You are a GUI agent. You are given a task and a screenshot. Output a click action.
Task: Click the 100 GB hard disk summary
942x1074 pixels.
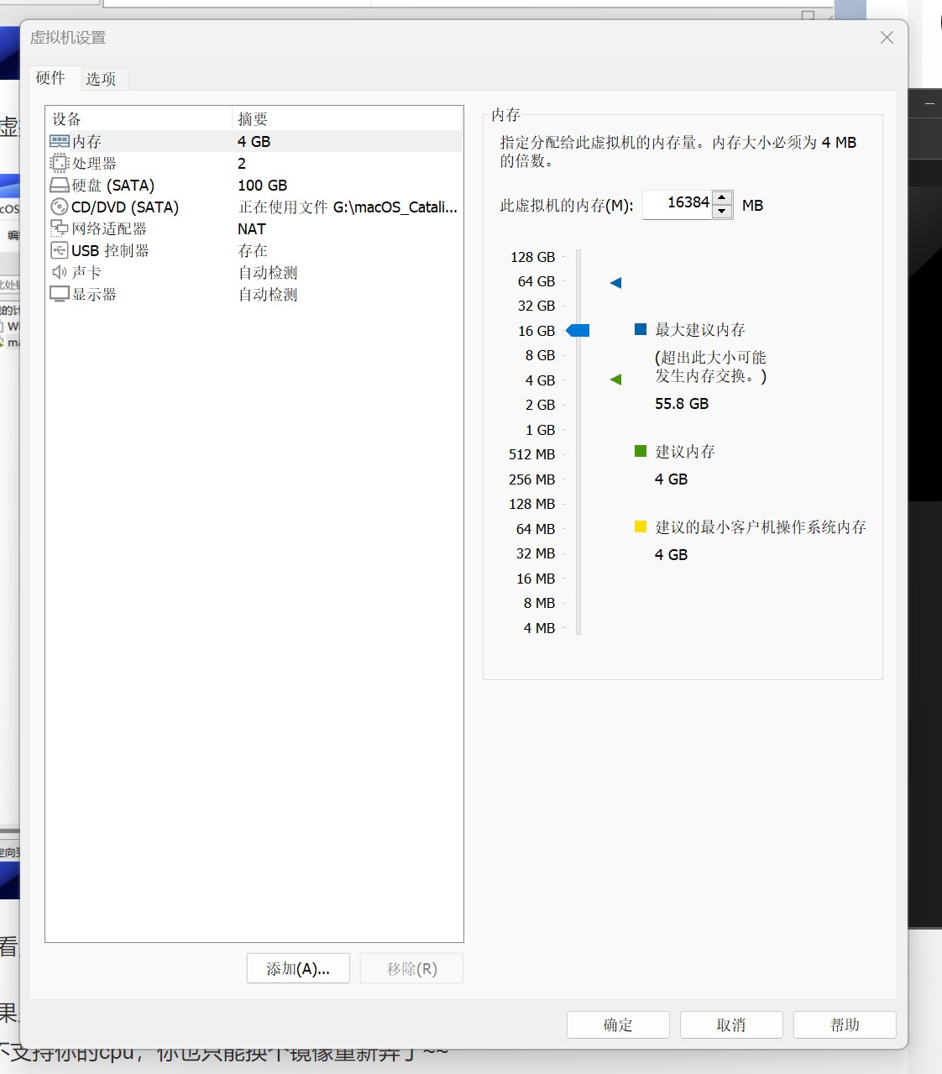262,186
